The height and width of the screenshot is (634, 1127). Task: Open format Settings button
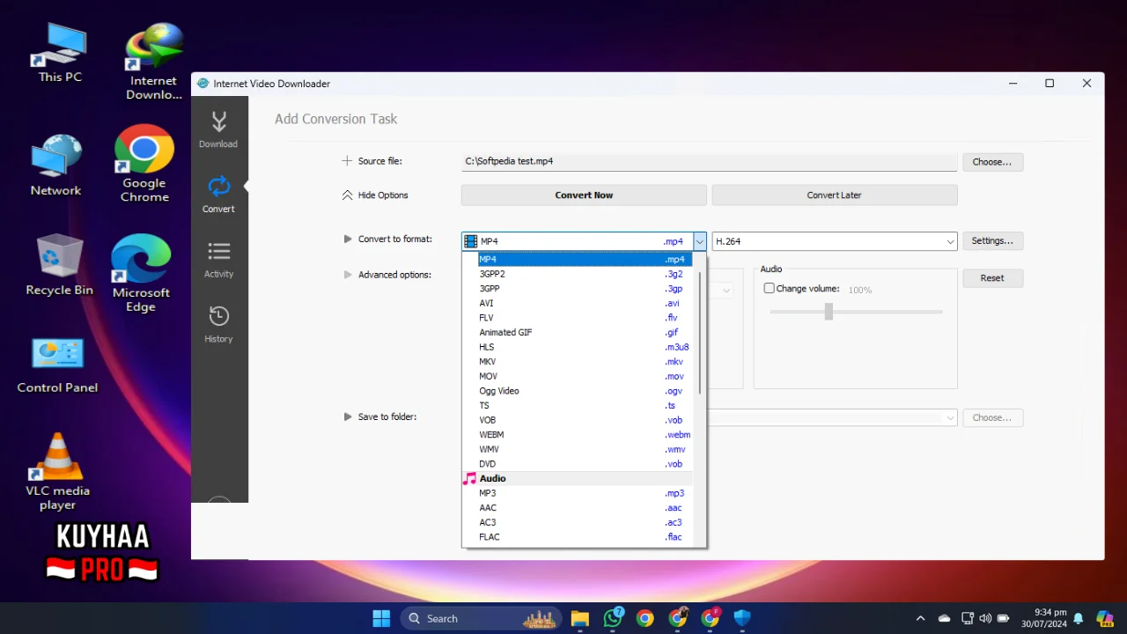(992, 240)
